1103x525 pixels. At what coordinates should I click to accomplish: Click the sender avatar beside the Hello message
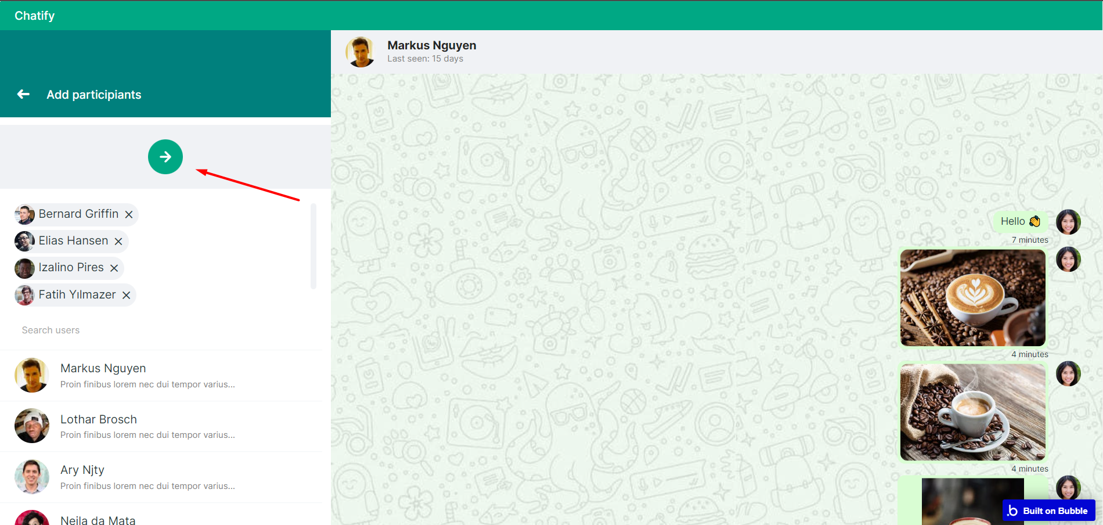click(1068, 222)
